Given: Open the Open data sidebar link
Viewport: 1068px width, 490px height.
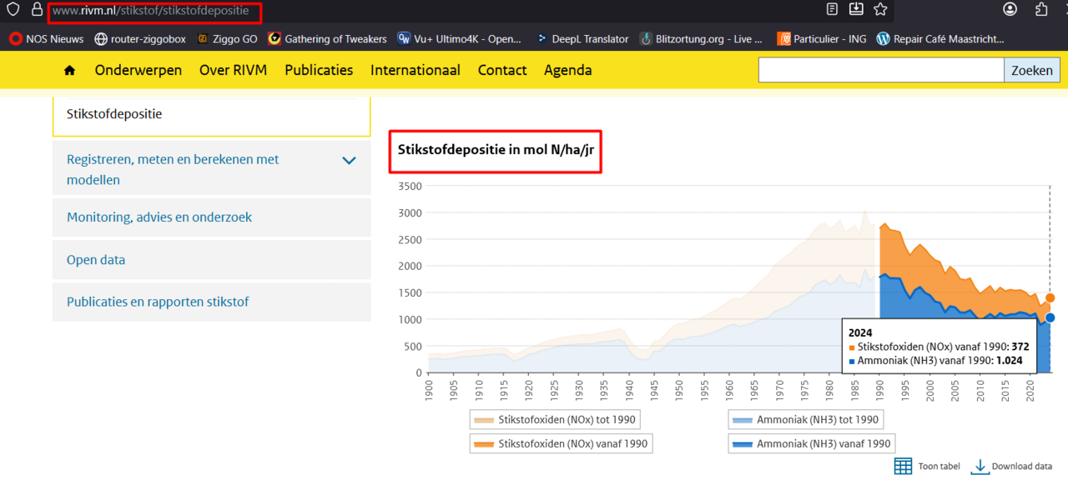Looking at the screenshot, I should tap(96, 260).
